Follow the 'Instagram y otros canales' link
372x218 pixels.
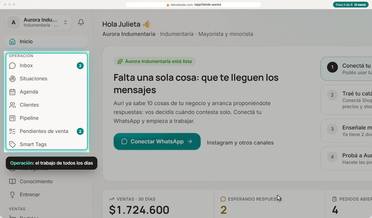(x=240, y=143)
